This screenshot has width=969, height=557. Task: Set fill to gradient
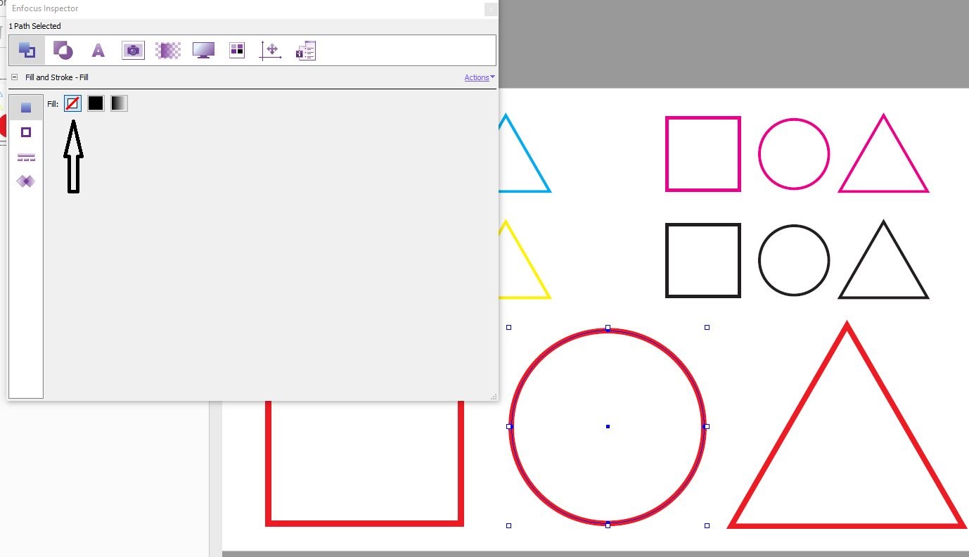tap(119, 103)
